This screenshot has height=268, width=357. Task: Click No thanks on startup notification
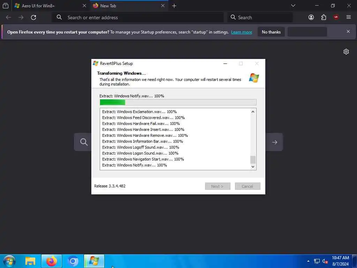click(271, 32)
